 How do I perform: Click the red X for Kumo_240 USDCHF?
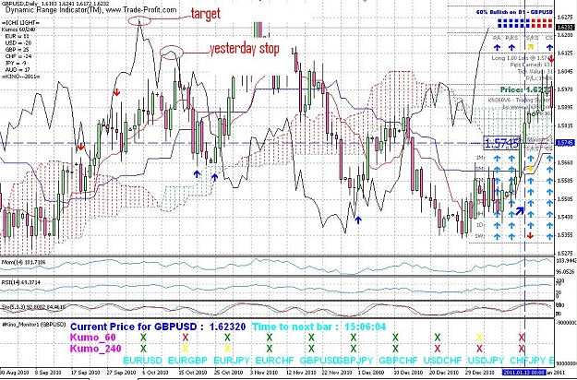(x=438, y=349)
